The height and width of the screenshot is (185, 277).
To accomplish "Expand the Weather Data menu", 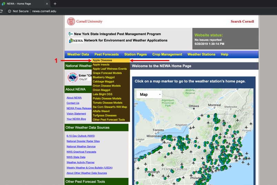I will (x=78, y=54).
